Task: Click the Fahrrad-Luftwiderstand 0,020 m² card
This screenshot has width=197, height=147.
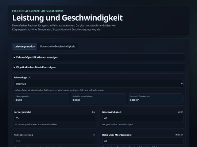Action: click(155, 98)
